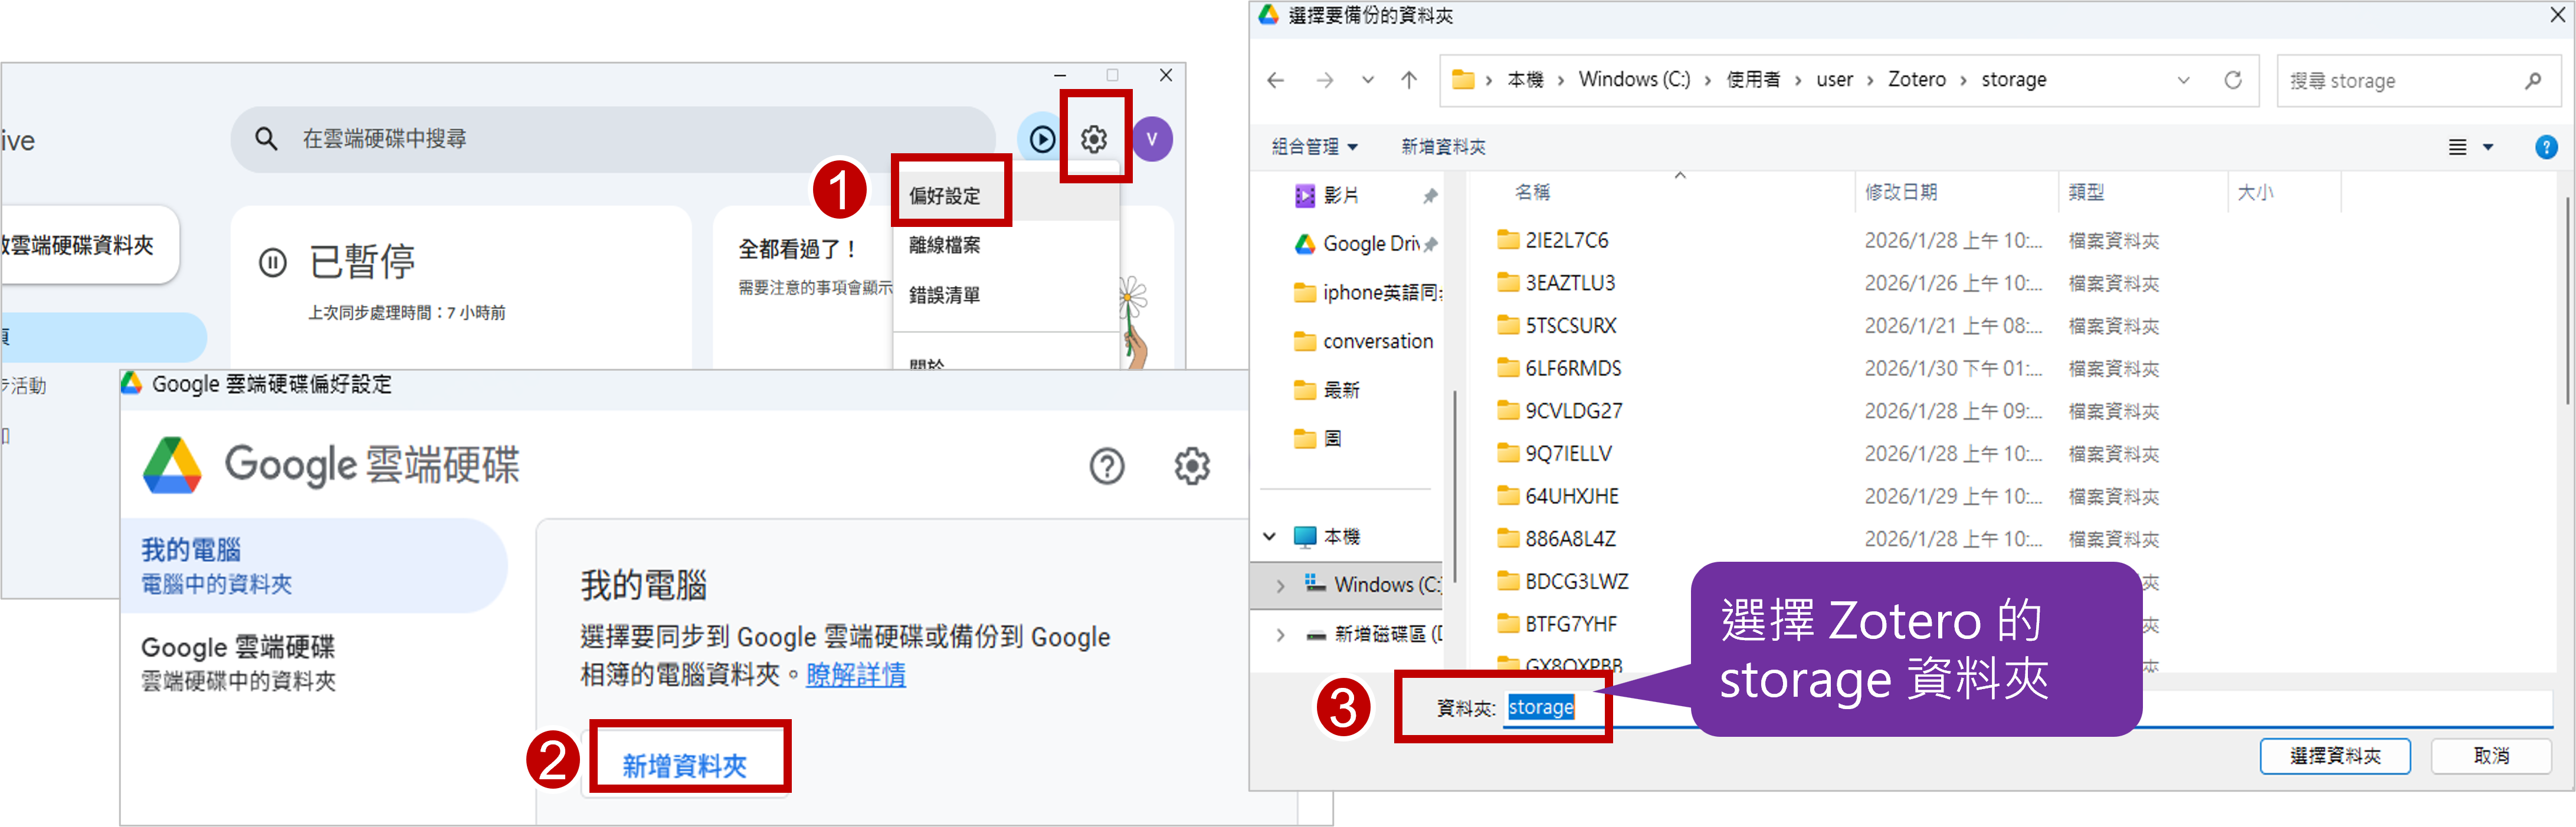Viewport: 2576px width, 827px height.
Task: Click the help question mark in preferences
Action: point(1106,466)
